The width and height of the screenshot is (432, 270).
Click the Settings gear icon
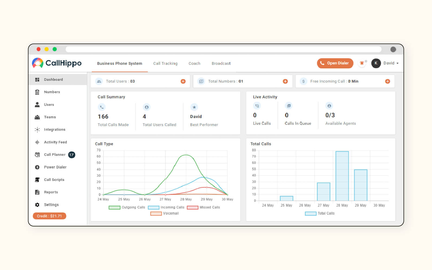coord(37,205)
